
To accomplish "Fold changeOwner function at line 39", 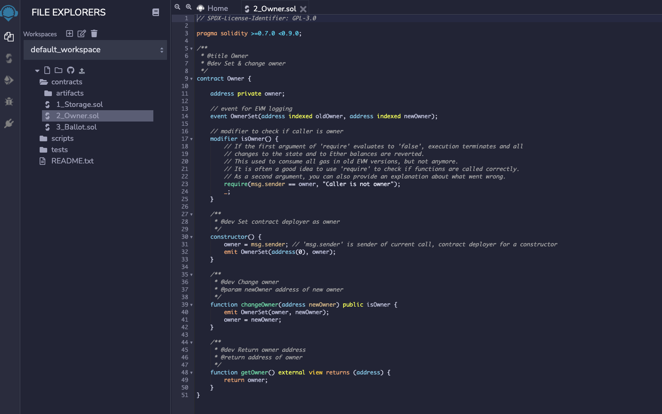I will pyautogui.click(x=191, y=305).
